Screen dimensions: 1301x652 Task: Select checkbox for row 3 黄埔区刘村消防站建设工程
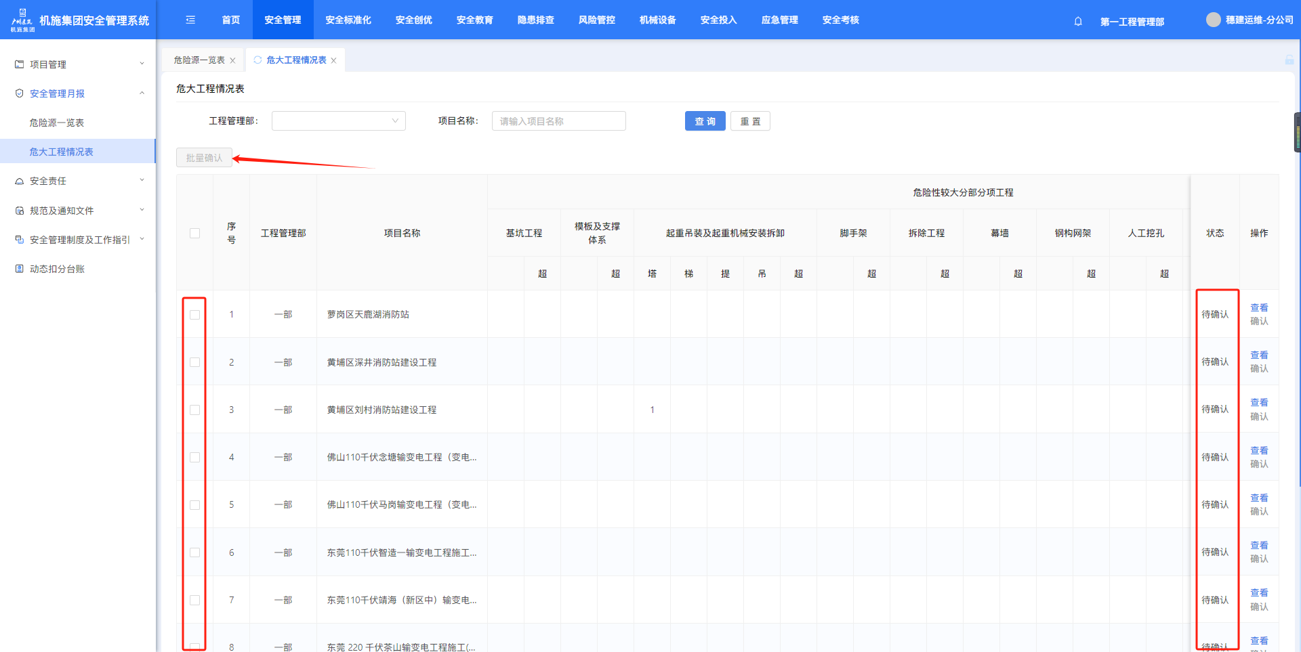click(195, 410)
